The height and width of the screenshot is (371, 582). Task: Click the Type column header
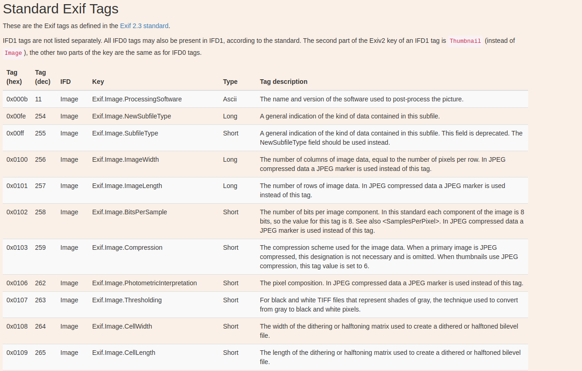point(230,82)
